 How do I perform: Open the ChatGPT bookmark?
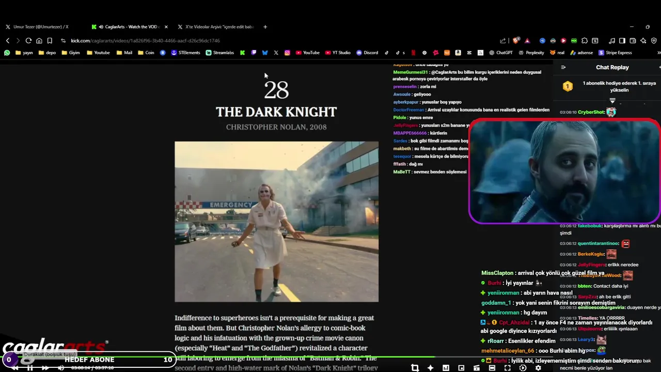click(x=501, y=53)
